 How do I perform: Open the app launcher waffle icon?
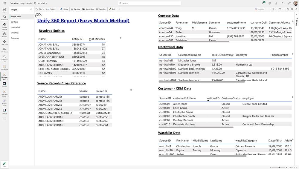(x=4, y=3)
